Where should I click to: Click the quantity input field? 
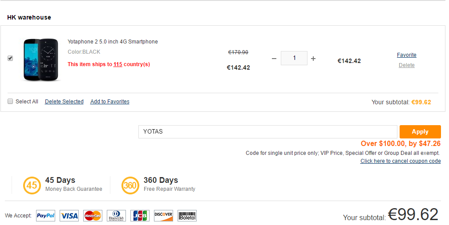(x=294, y=58)
